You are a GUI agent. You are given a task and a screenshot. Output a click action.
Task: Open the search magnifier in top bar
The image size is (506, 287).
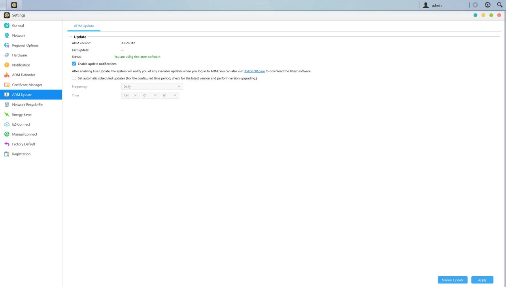500,5
